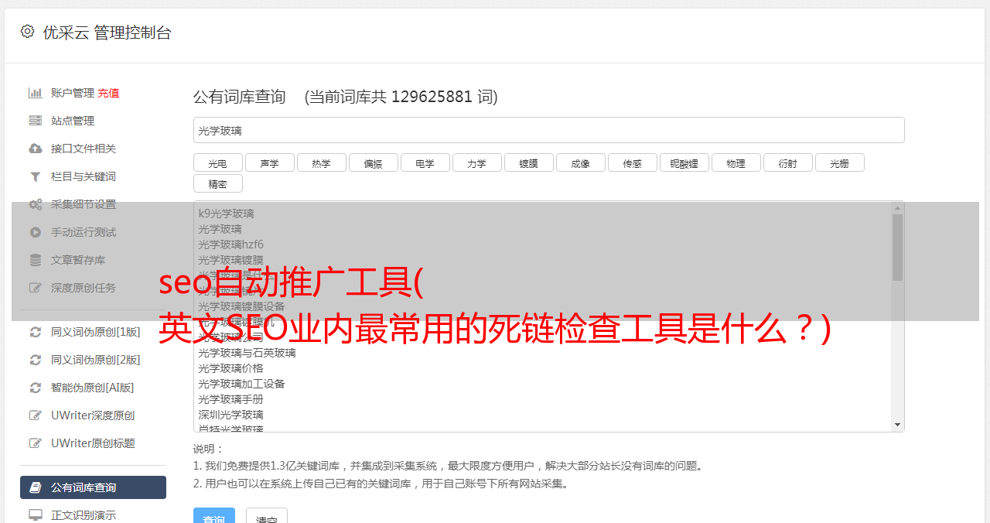Screen dimensions: 990x523
Task: Open 账户管理 bar chart icon
Action: click(x=35, y=93)
